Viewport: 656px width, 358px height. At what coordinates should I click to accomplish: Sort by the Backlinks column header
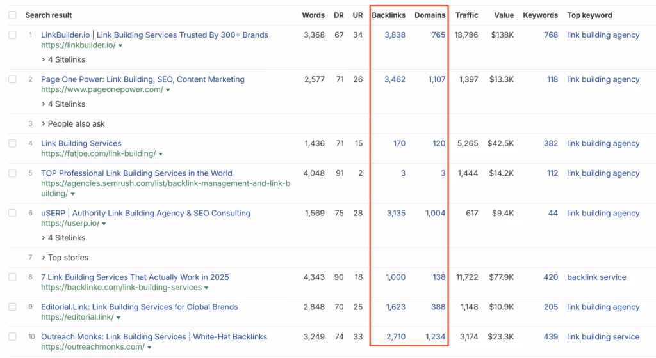(388, 15)
